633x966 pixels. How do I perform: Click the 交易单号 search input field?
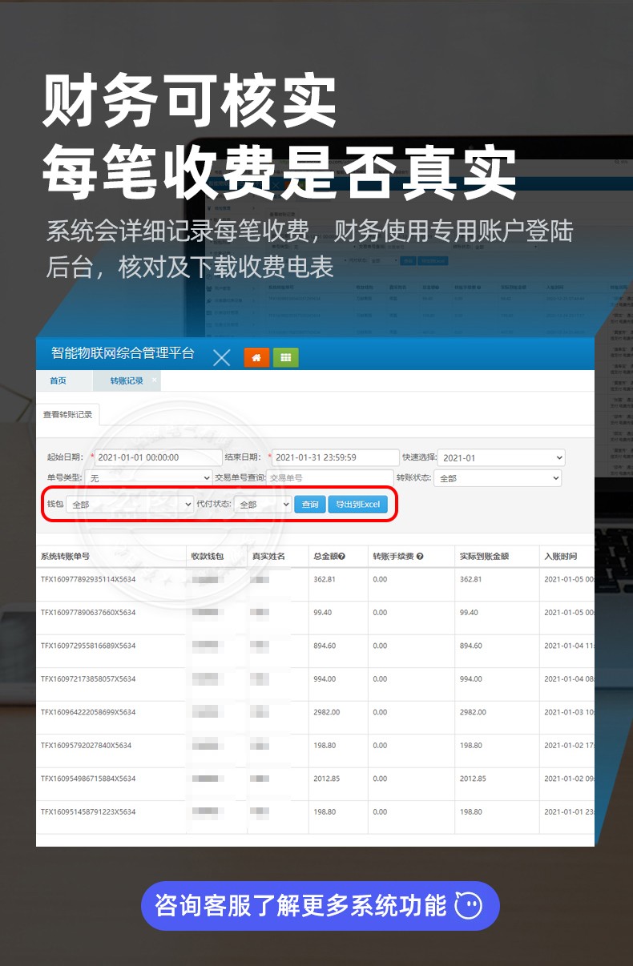coord(329,478)
